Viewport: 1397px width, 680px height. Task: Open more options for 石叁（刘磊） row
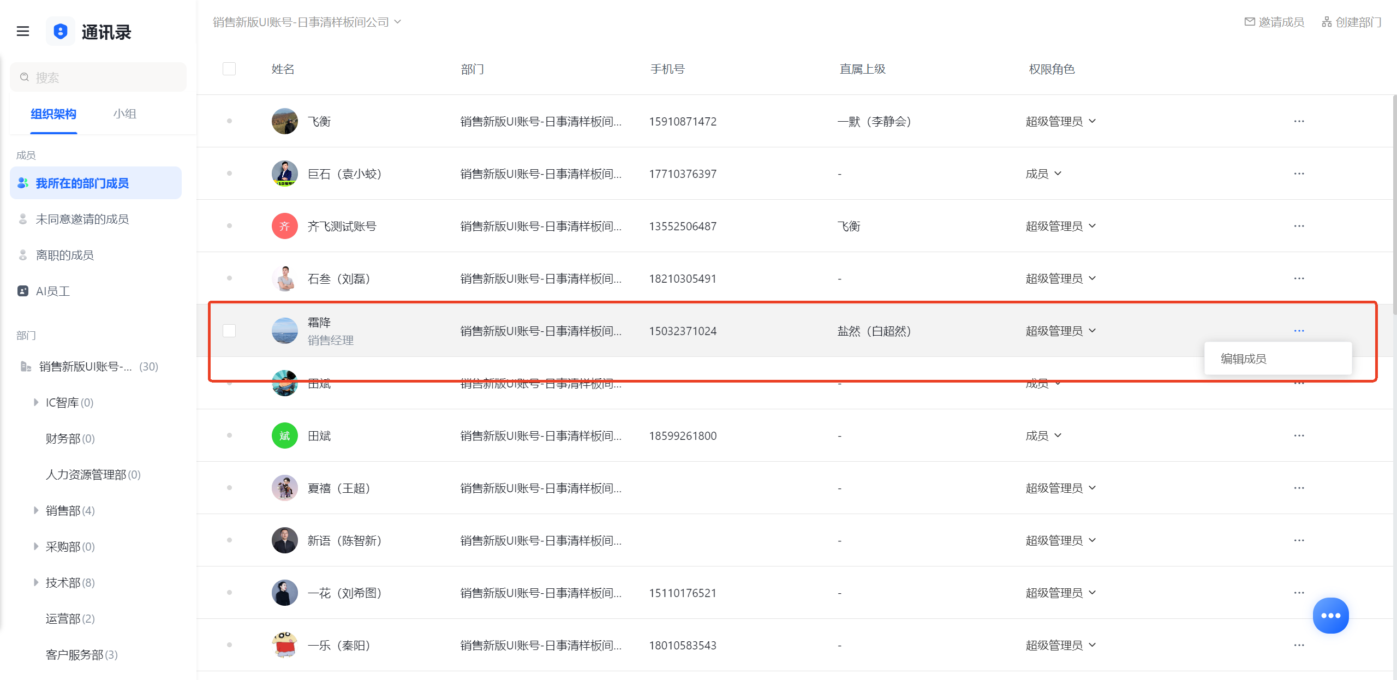click(x=1299, y=278)
